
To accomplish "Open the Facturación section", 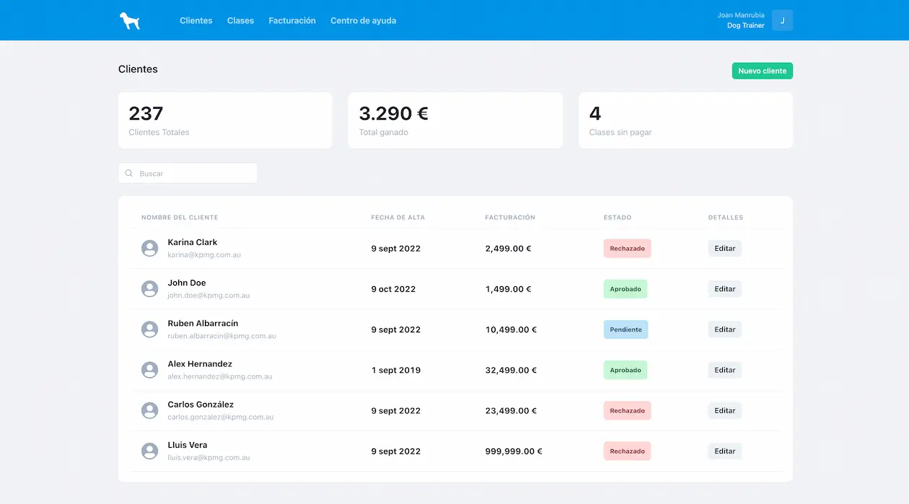I will tap(291, 20).
